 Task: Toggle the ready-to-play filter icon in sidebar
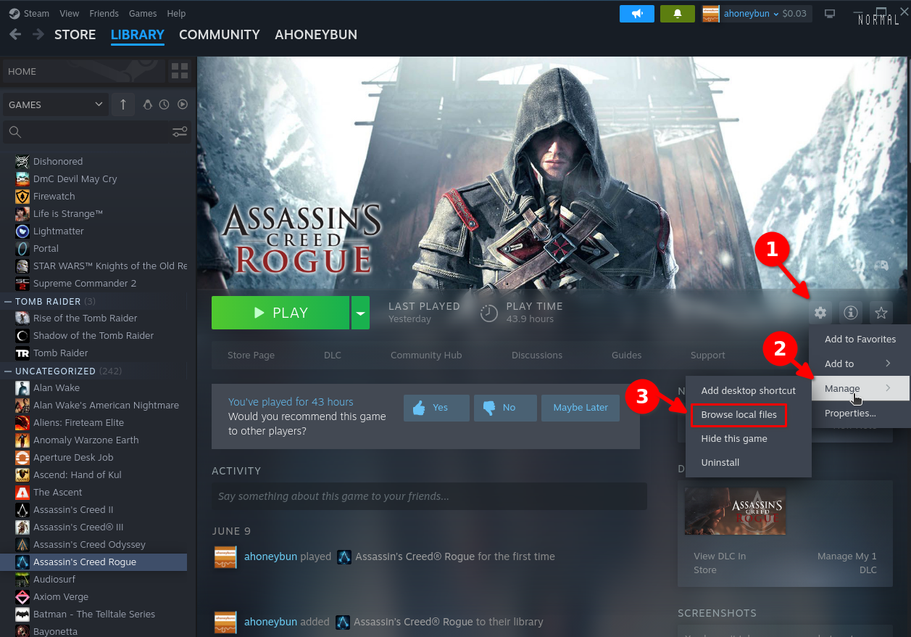182,104
